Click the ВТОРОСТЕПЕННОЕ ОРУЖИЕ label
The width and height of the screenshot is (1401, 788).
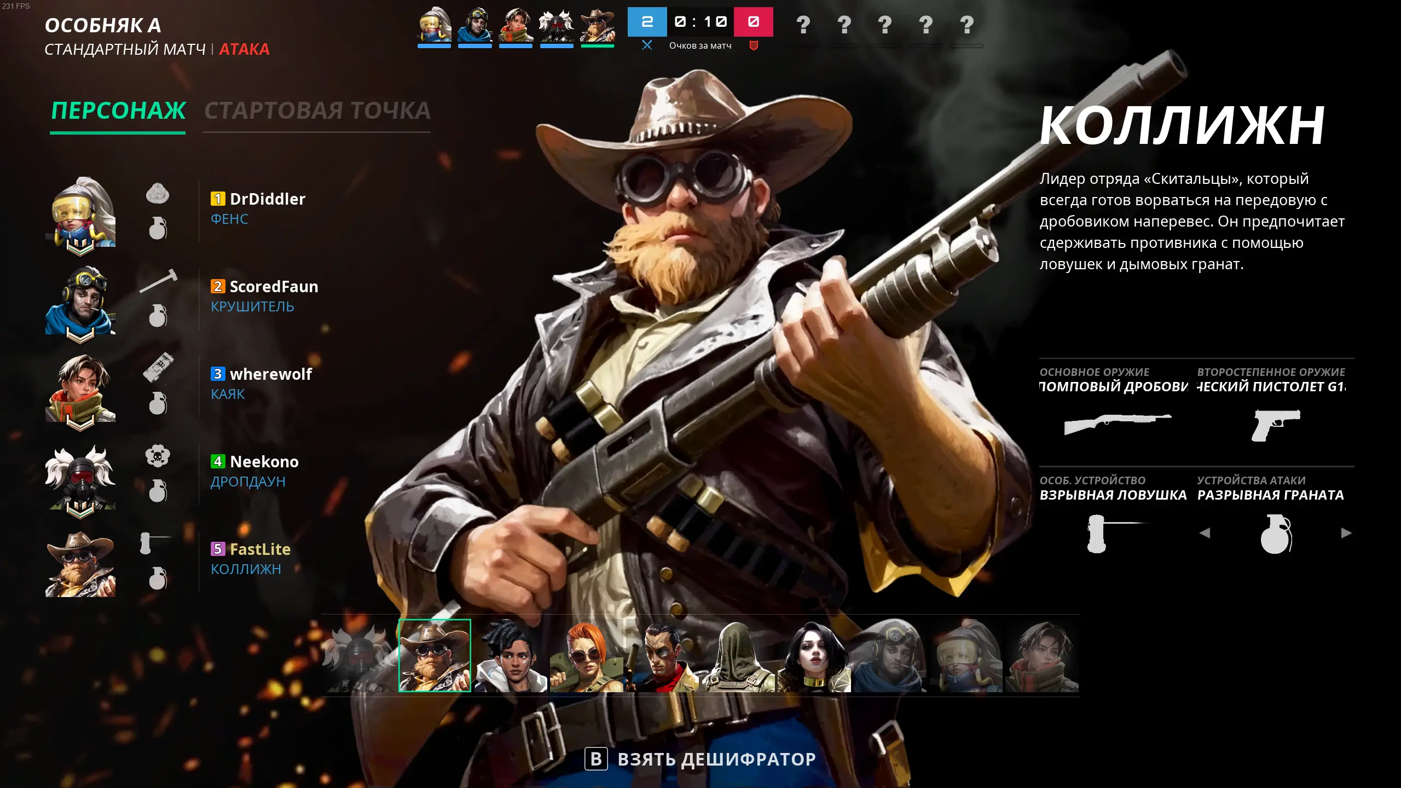(x=1271, y=372)
